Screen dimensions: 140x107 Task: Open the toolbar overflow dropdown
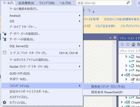tap(94, 12)
